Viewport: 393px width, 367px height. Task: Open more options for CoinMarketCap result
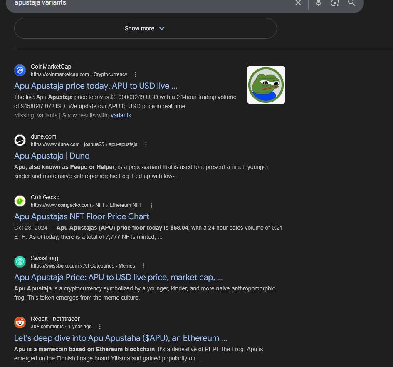(x=135, y=74)
